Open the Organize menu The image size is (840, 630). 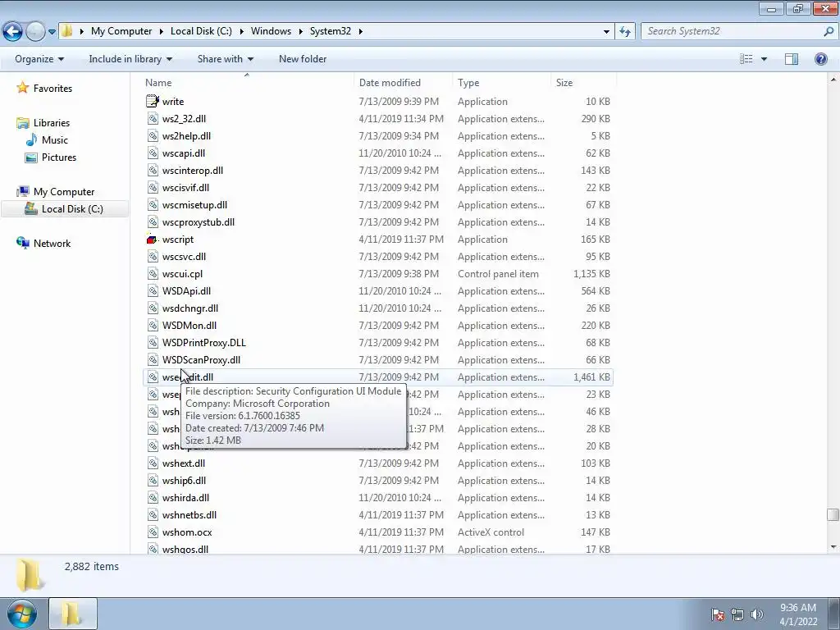39,59
